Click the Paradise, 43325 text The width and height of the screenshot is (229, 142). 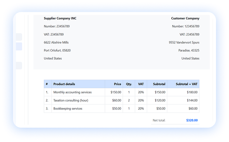click(189, 50)
